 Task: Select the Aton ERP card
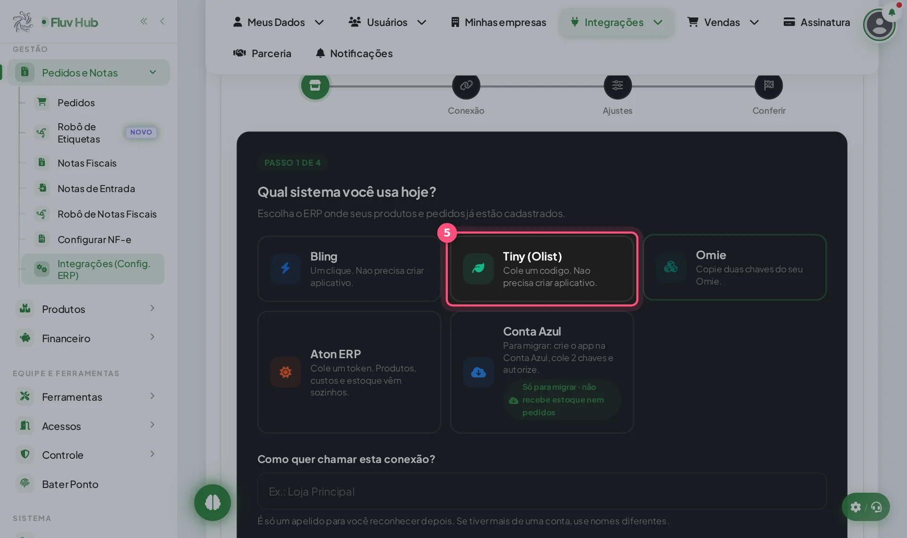pyautogui.click(x=349, y=372)
